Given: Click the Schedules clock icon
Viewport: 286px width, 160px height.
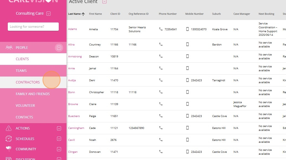Looking at the screenshot, I should point(9,139).
